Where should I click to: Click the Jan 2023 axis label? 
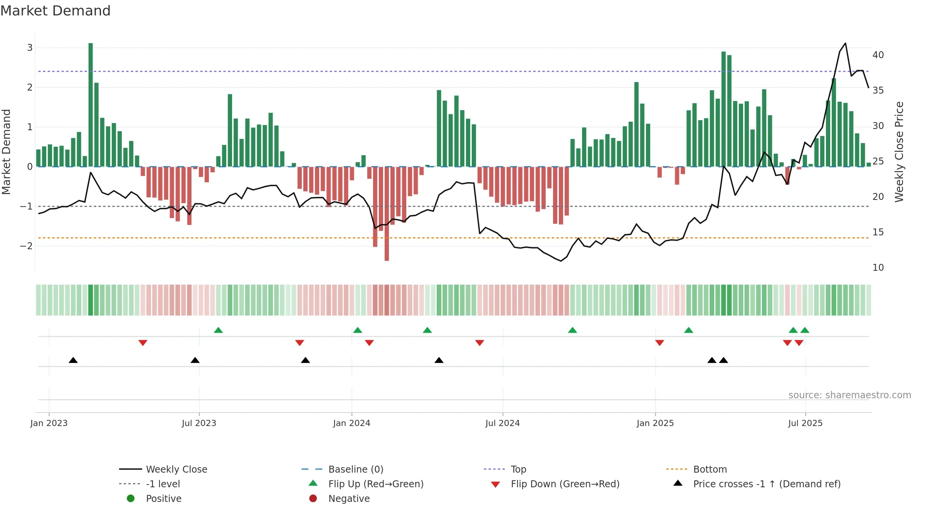[x=49, y=423]
